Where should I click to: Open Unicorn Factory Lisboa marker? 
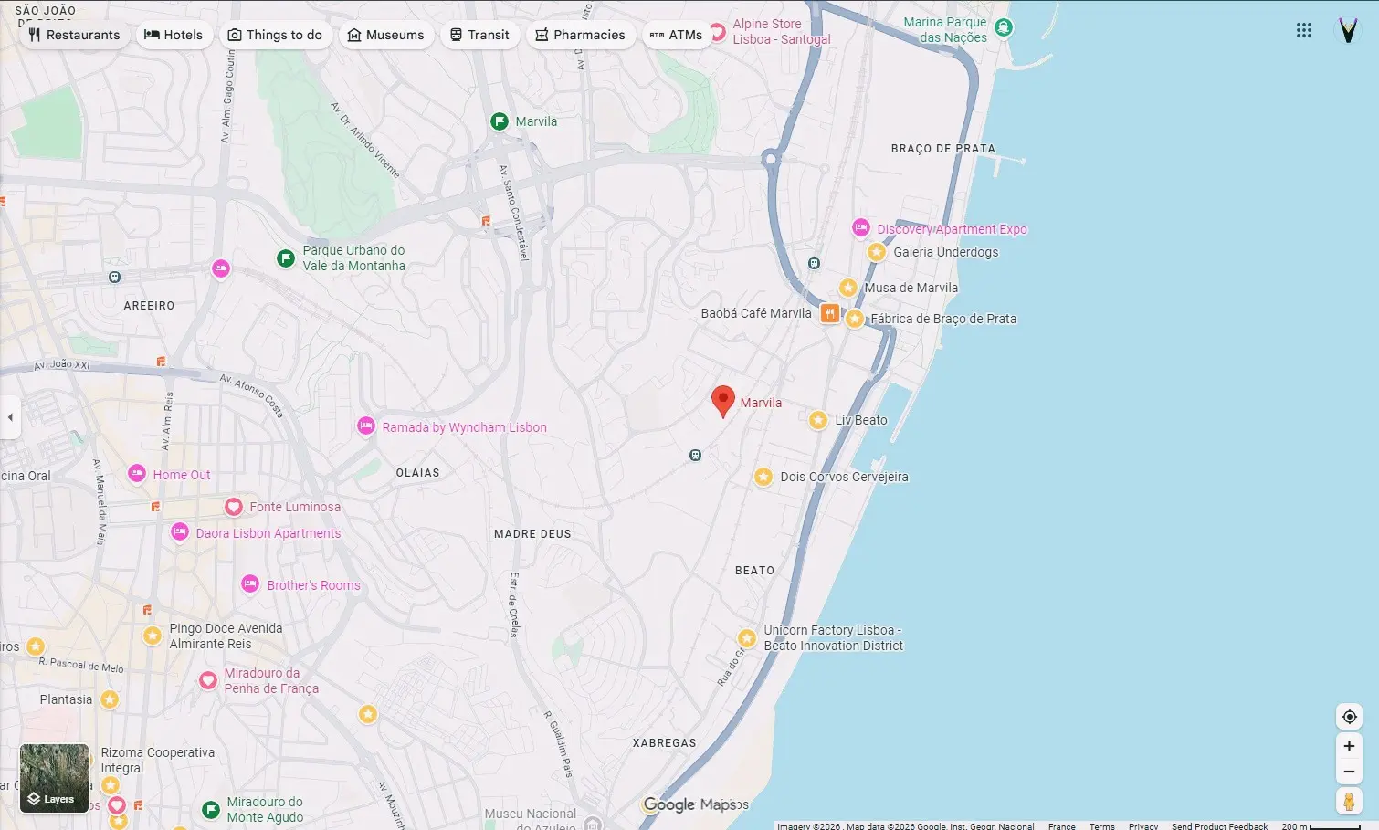pos(747,638)
